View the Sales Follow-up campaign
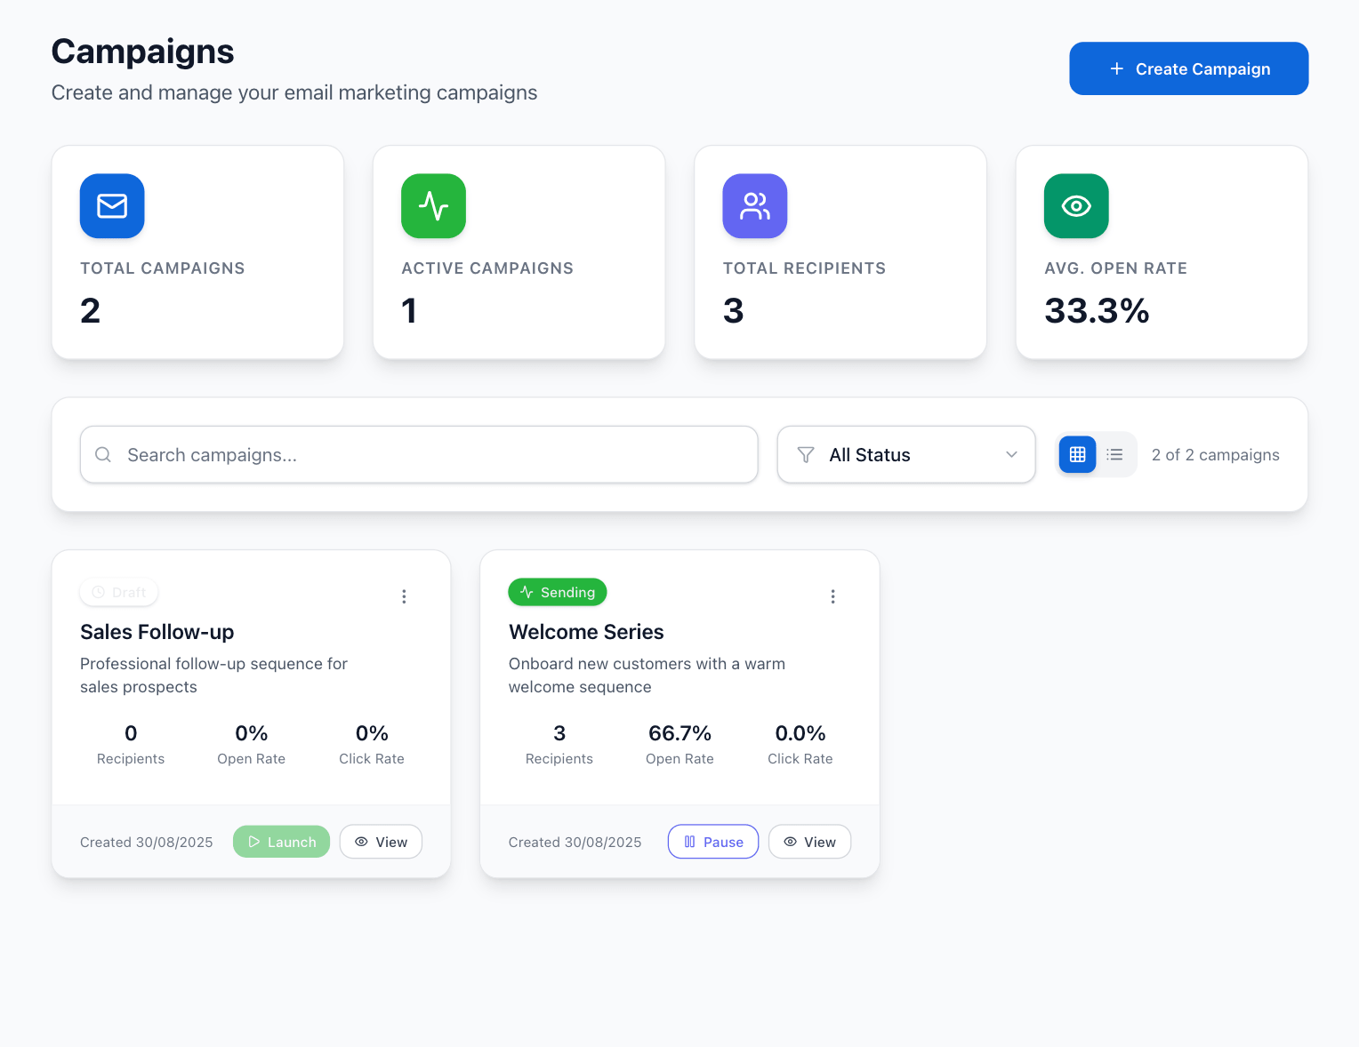Image resolution: width=1359 pixels, height=1047 pixels. (381, 842)
